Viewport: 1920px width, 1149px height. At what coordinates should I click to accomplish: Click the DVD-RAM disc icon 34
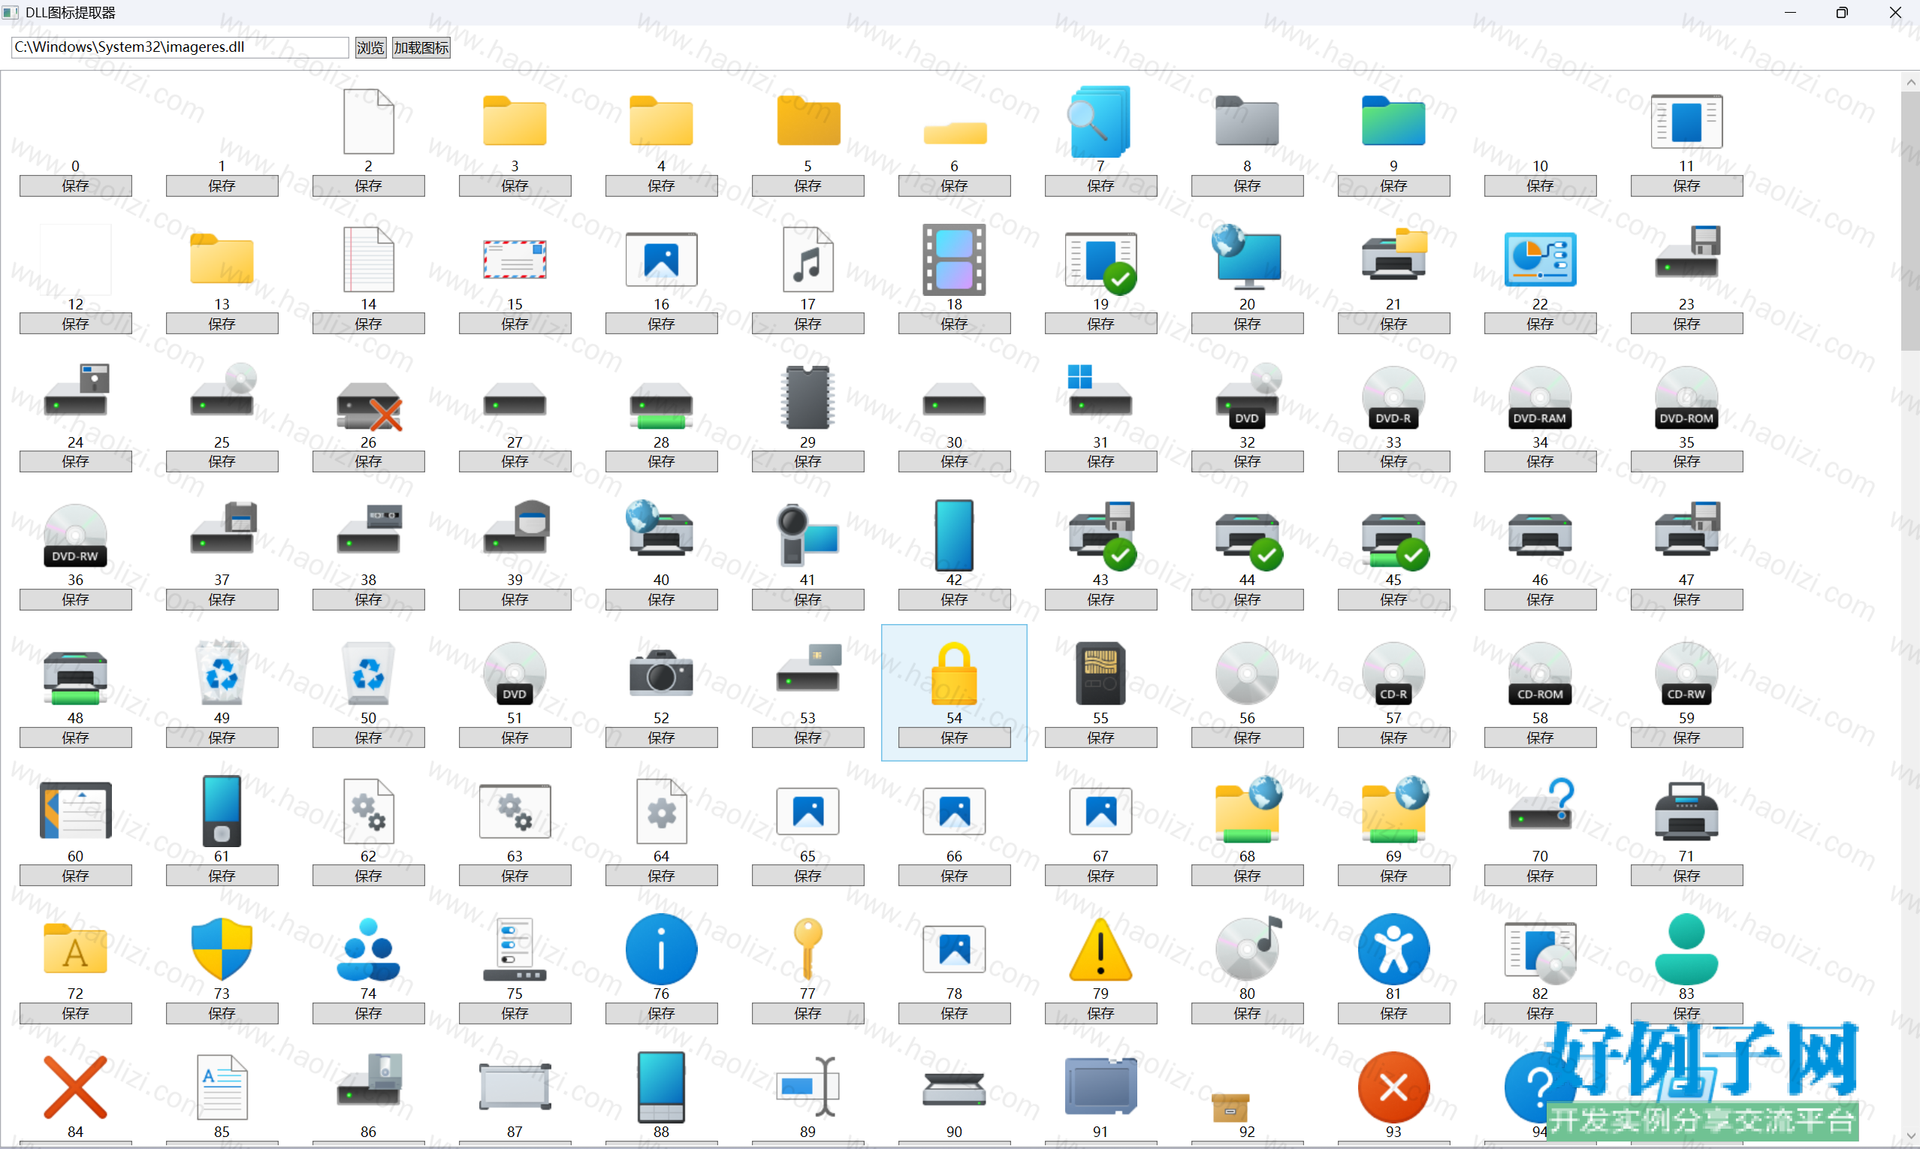(1540, 397)
